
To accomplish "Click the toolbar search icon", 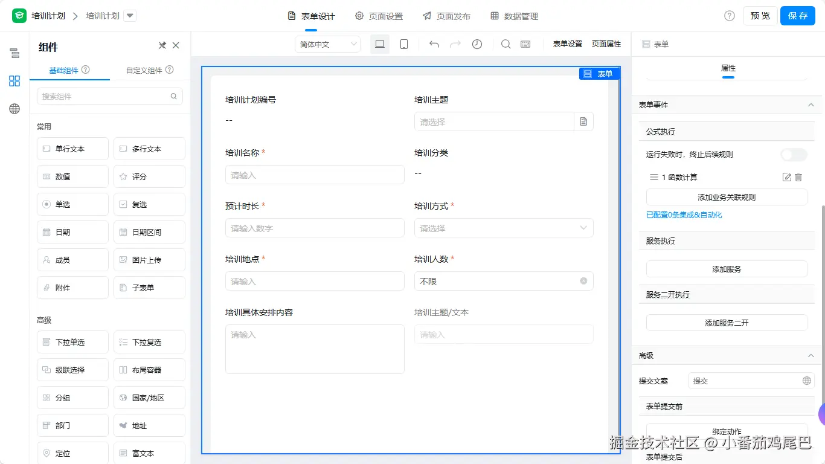I will pyautogui.click(x=506, y=44).
